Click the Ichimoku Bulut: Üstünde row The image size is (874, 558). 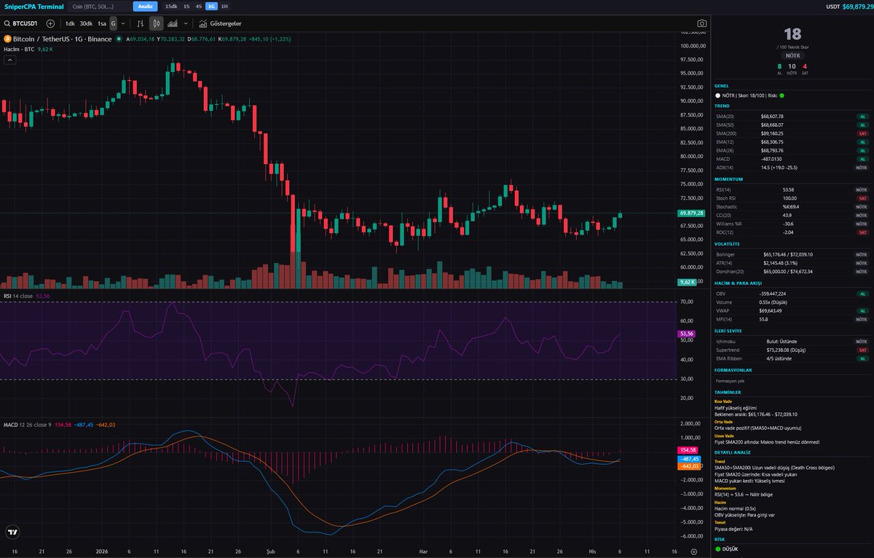tap(792, 341)
